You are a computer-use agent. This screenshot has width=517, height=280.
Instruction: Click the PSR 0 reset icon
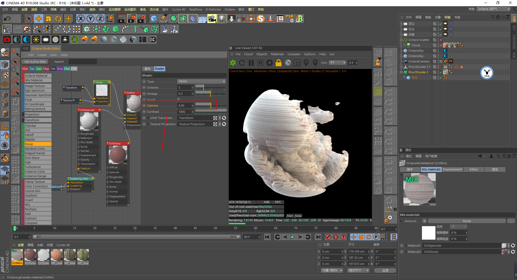tap(290, 19)
